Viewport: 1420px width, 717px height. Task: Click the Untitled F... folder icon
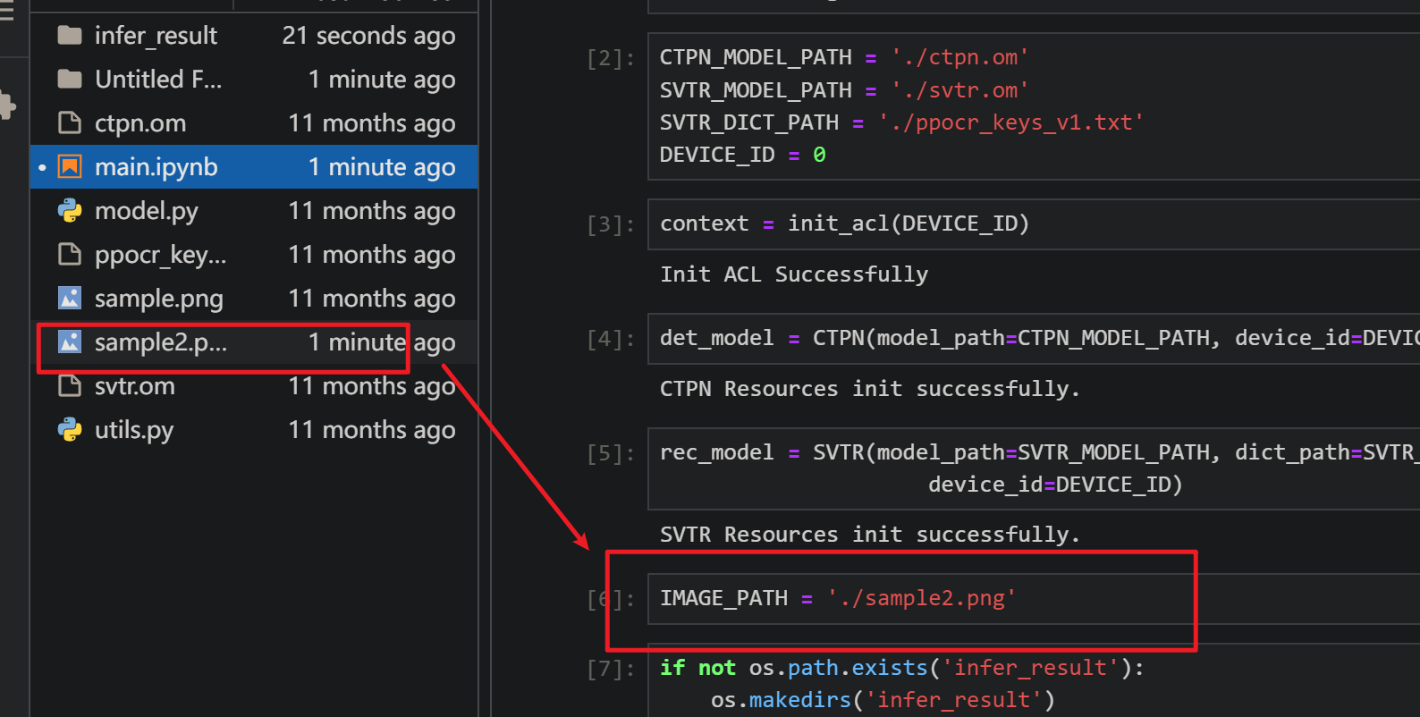point(70,80)
